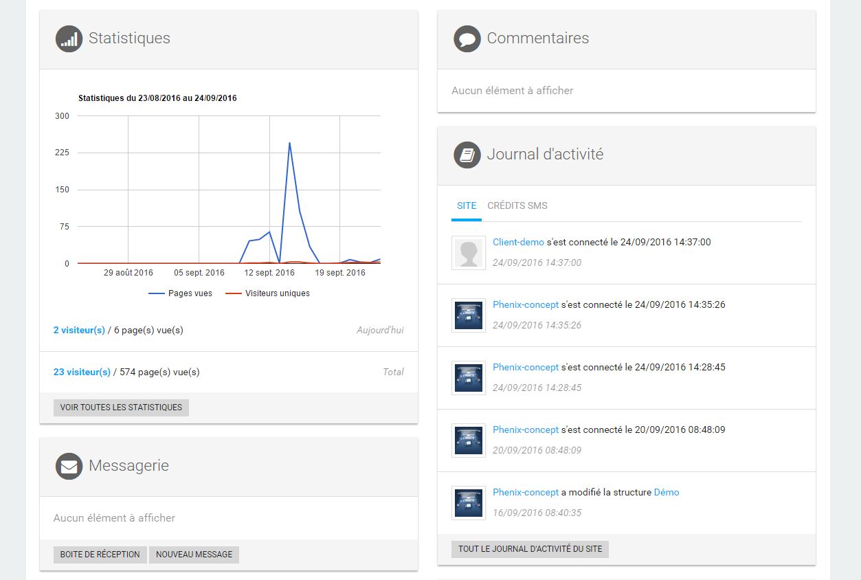Click the italic timestamp 24/09/2016 14:37:00
This screenshot has height=580, width=861.
[537, 263]
